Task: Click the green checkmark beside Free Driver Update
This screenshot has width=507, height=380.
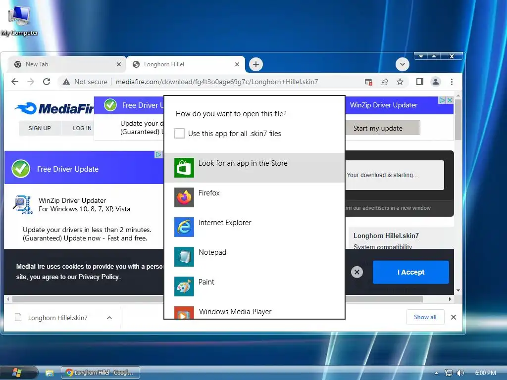Action: pyautogui.click(x=21, y=169)
